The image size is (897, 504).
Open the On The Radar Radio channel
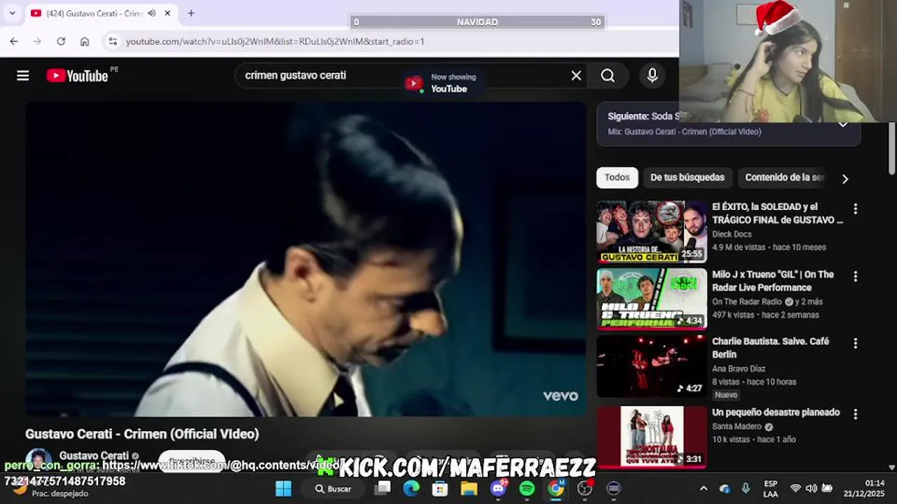(x=746, y=302)
